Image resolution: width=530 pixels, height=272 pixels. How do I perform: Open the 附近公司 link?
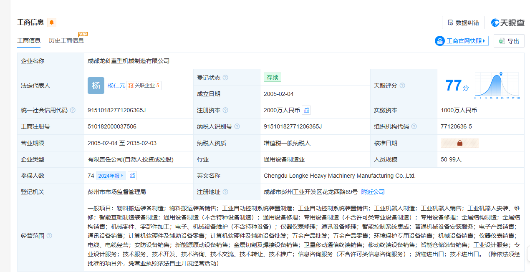point(373,192)
